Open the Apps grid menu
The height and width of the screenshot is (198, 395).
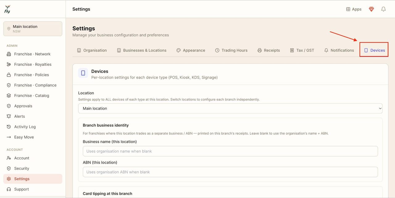point(354,9)
